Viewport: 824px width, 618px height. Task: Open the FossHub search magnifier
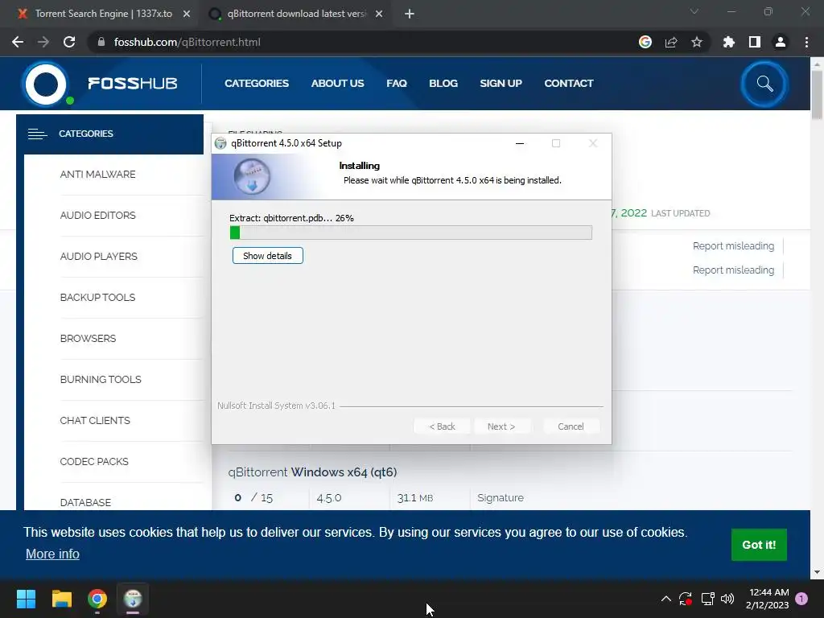click(764, 84)
